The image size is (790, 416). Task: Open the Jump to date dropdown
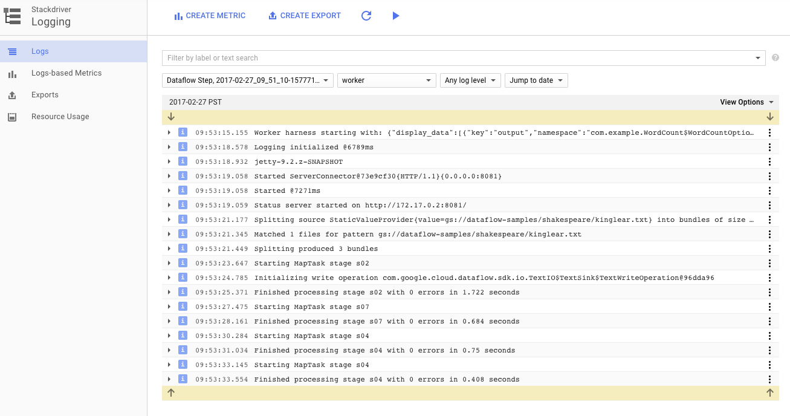pyautogui.click(x=536, y=80)
